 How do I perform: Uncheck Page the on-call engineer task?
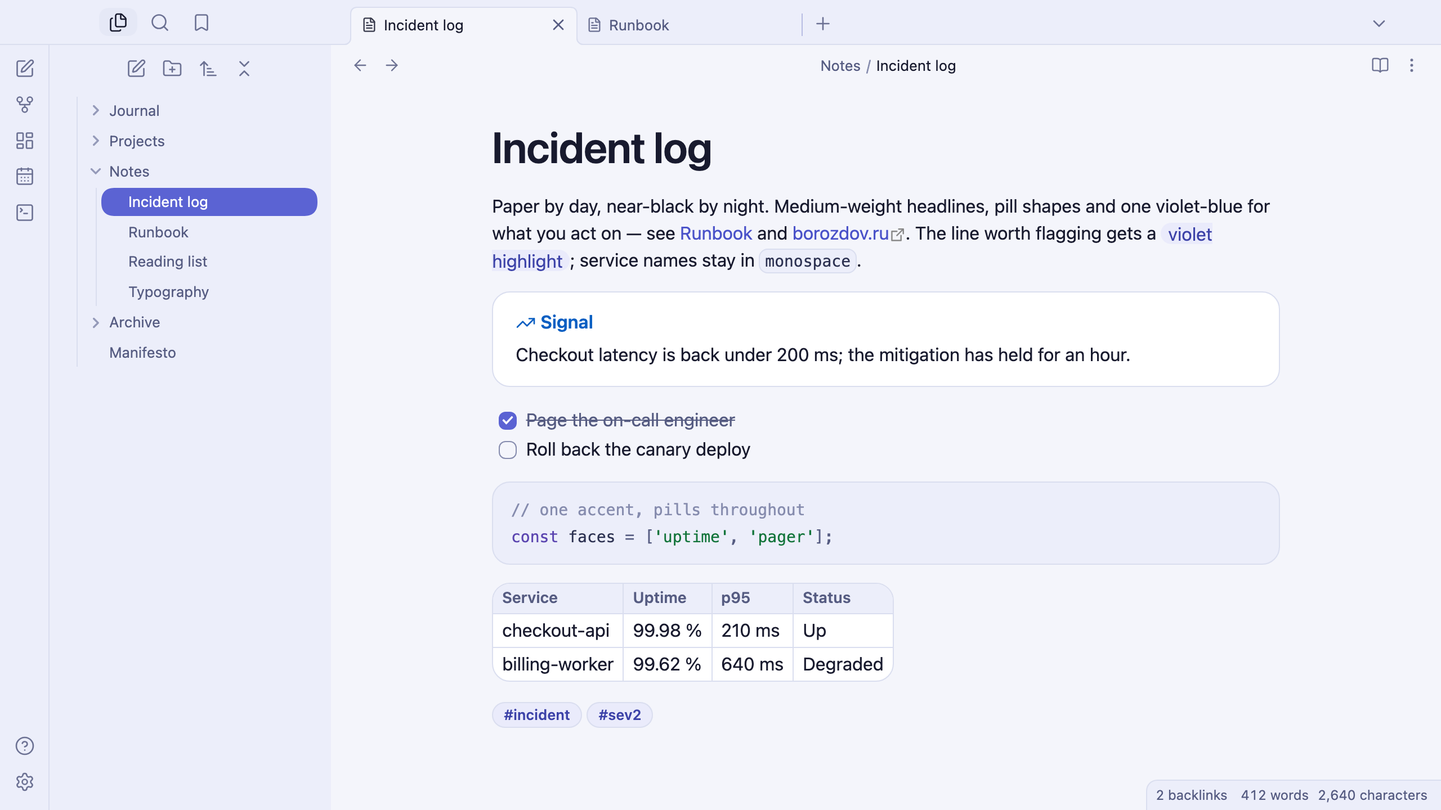[508, 421]
